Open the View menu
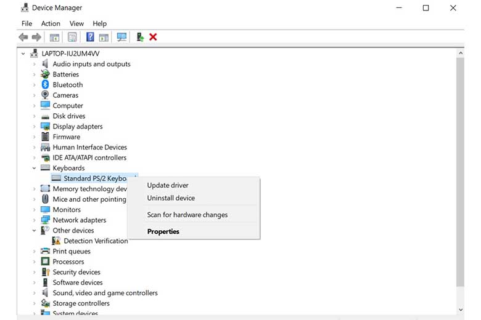 pos(76,23)
